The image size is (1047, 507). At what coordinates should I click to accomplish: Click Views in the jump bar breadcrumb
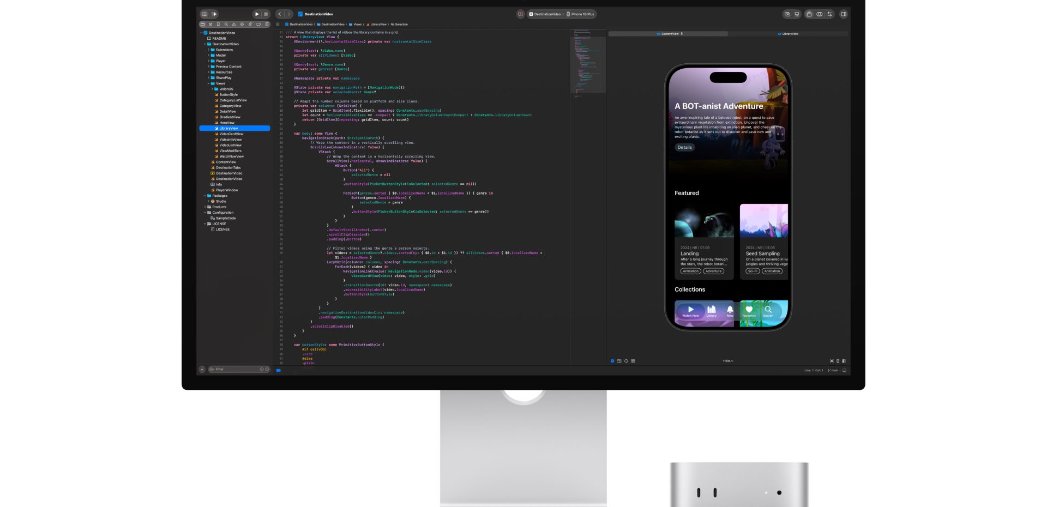pos(356,25)
